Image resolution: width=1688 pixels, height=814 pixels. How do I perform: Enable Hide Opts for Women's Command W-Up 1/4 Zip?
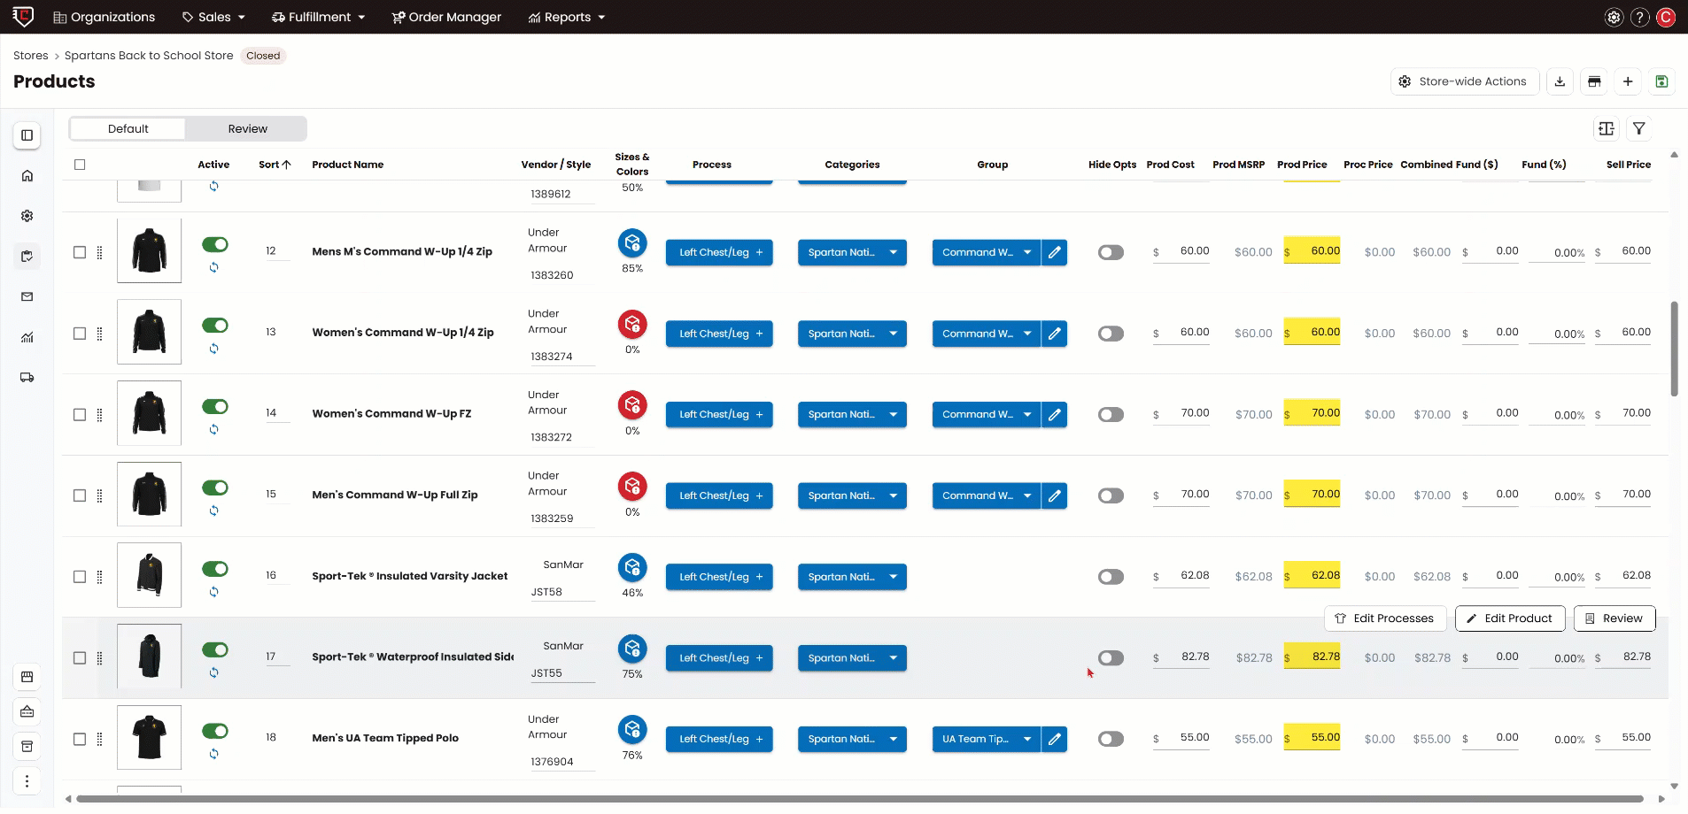1111,334
